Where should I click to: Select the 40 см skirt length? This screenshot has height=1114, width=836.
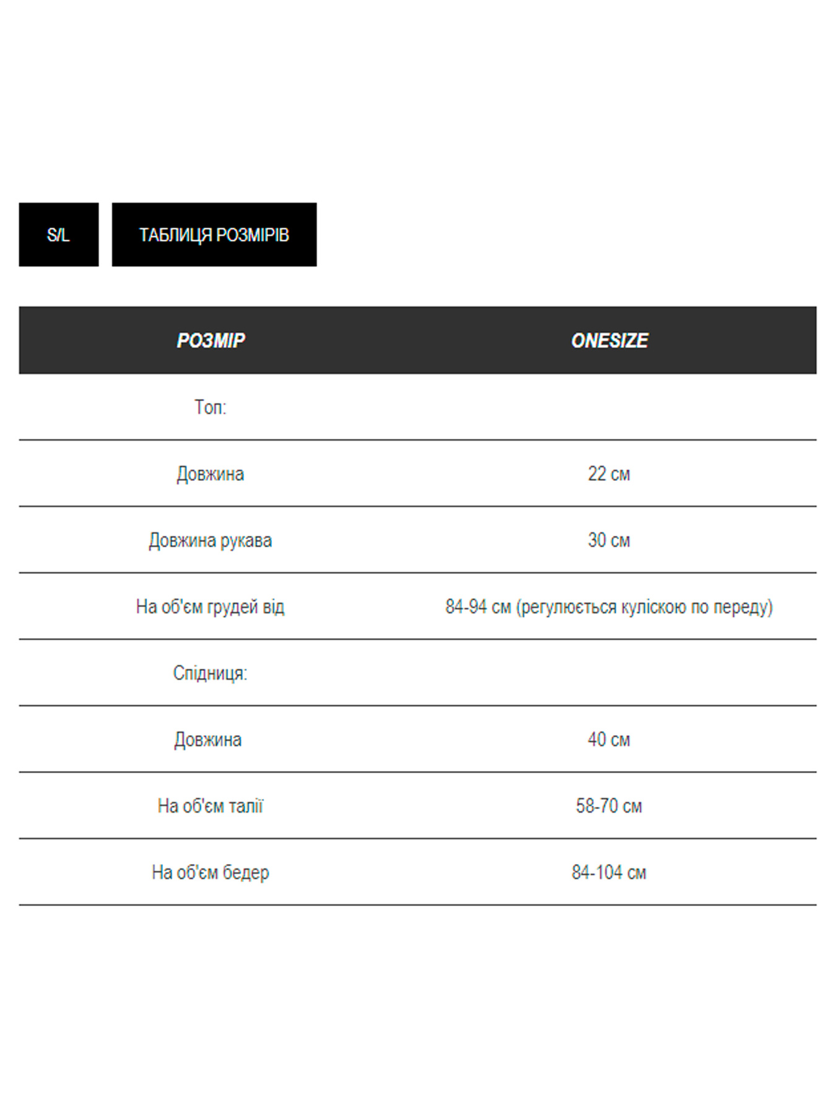pyautogui.click(x=609, y=740)
